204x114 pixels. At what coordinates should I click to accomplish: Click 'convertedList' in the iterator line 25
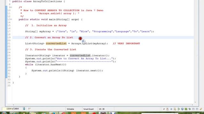pos(80,55)
